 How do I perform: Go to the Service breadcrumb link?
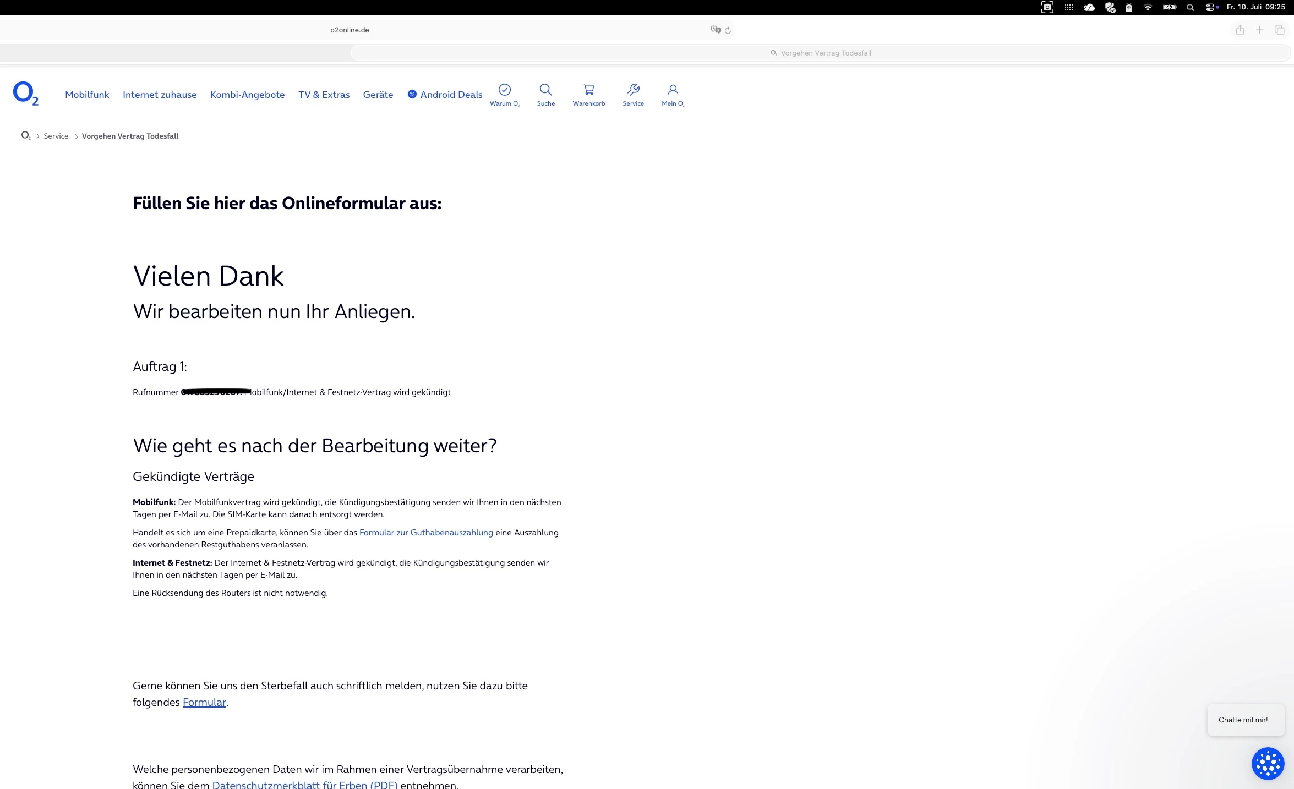(x=56, y=136)
